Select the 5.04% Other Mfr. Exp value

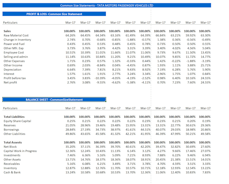206,48
